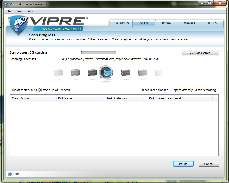
Task: Switch to the Firewall tab
Action: (x=167, y=23)
